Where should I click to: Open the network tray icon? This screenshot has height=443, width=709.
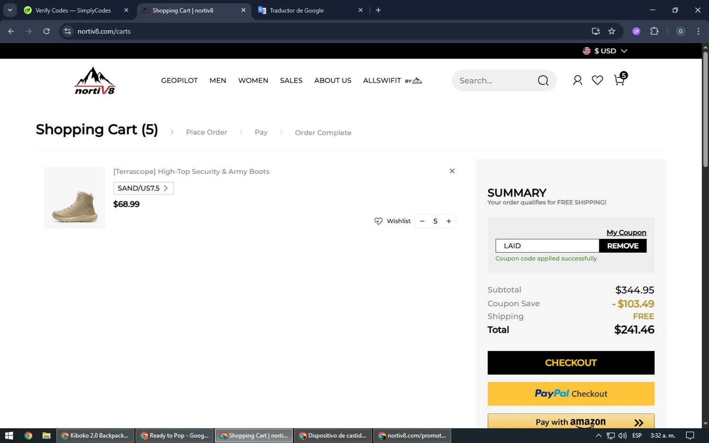click(611, 435)
